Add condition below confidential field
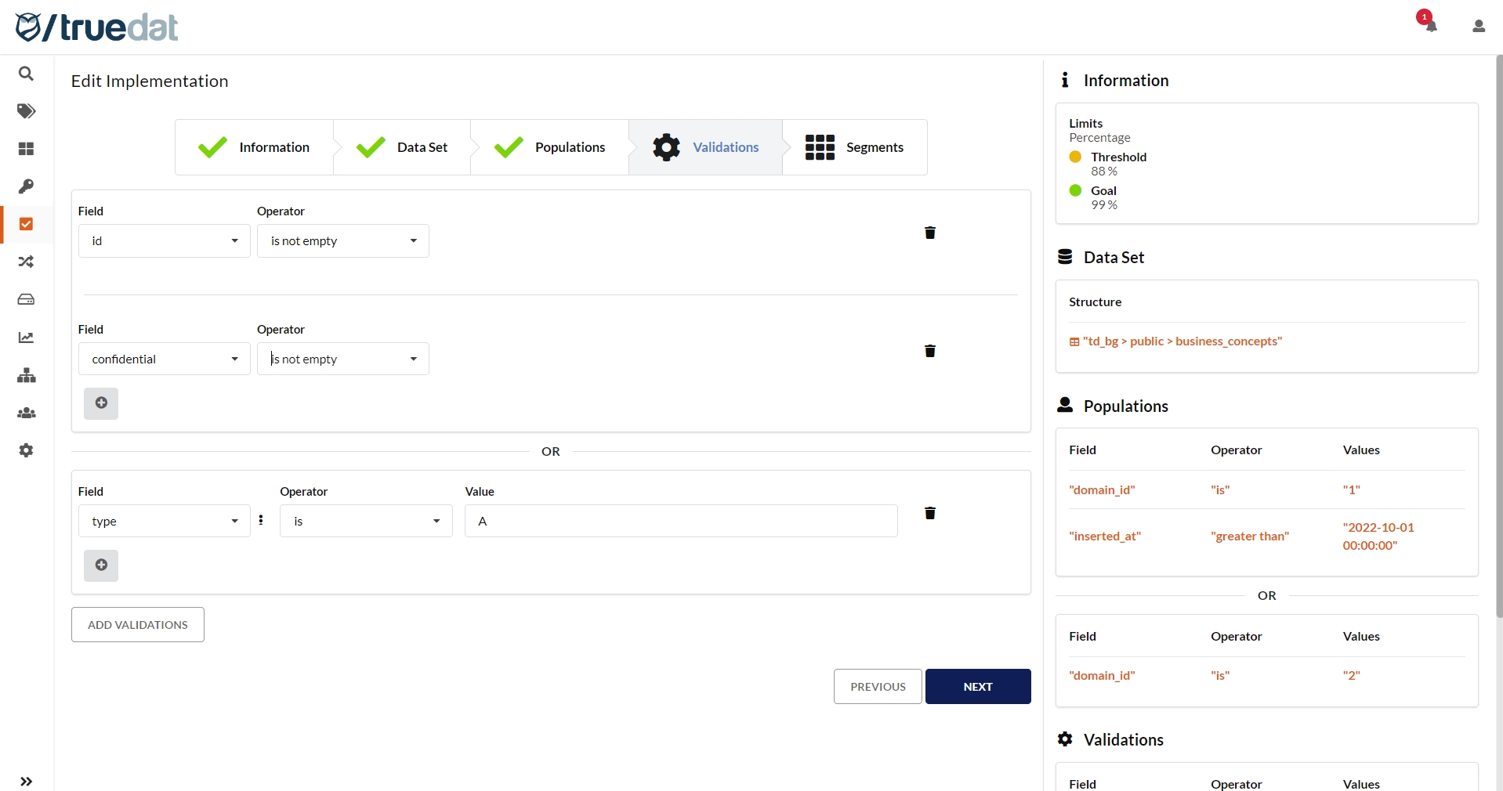 point(101,403)
